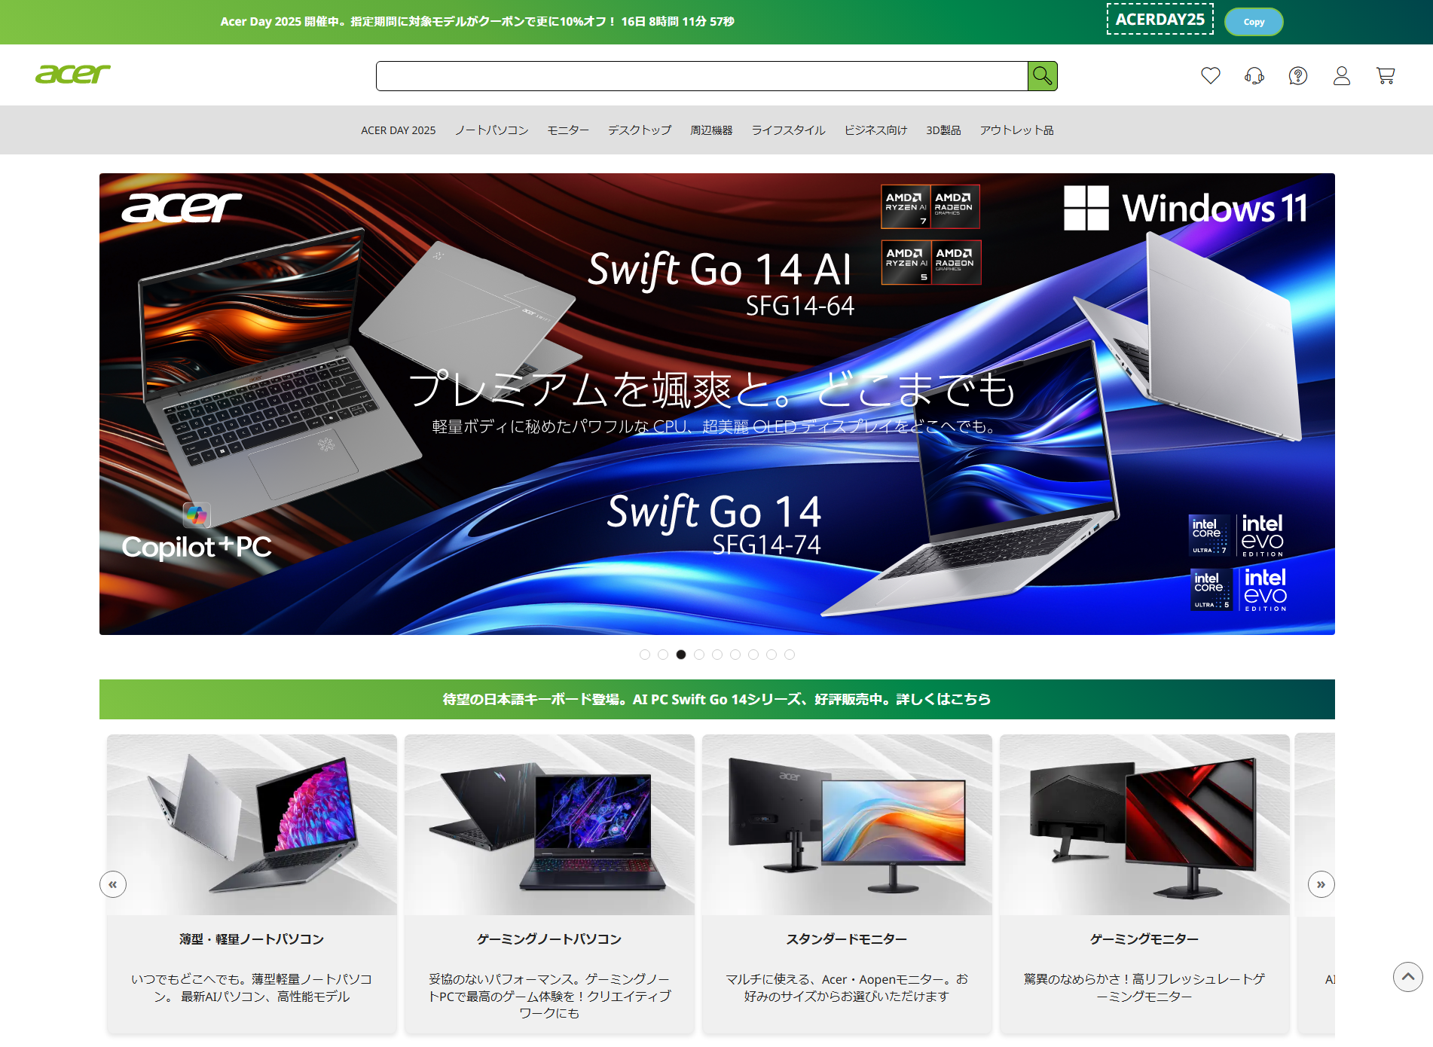This screenshot has width=1433, height=1047.
Task: Open the 3D製品 menu
Action: point(943,130)
